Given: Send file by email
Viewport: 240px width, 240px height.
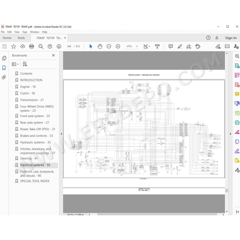Looking at the screenshot, I should pos(227,46).
